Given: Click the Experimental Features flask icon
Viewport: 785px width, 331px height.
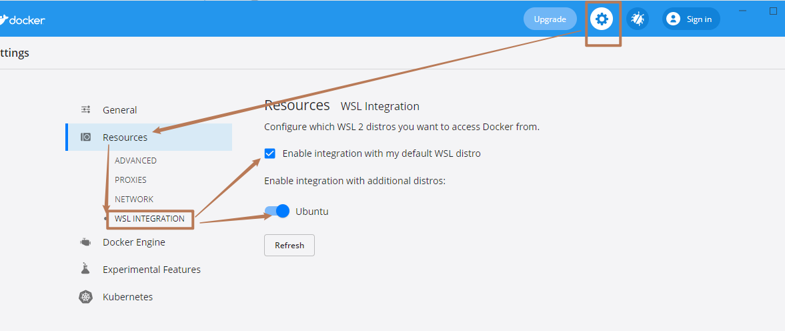Looking at the screenshot, I should pos(85,268).
